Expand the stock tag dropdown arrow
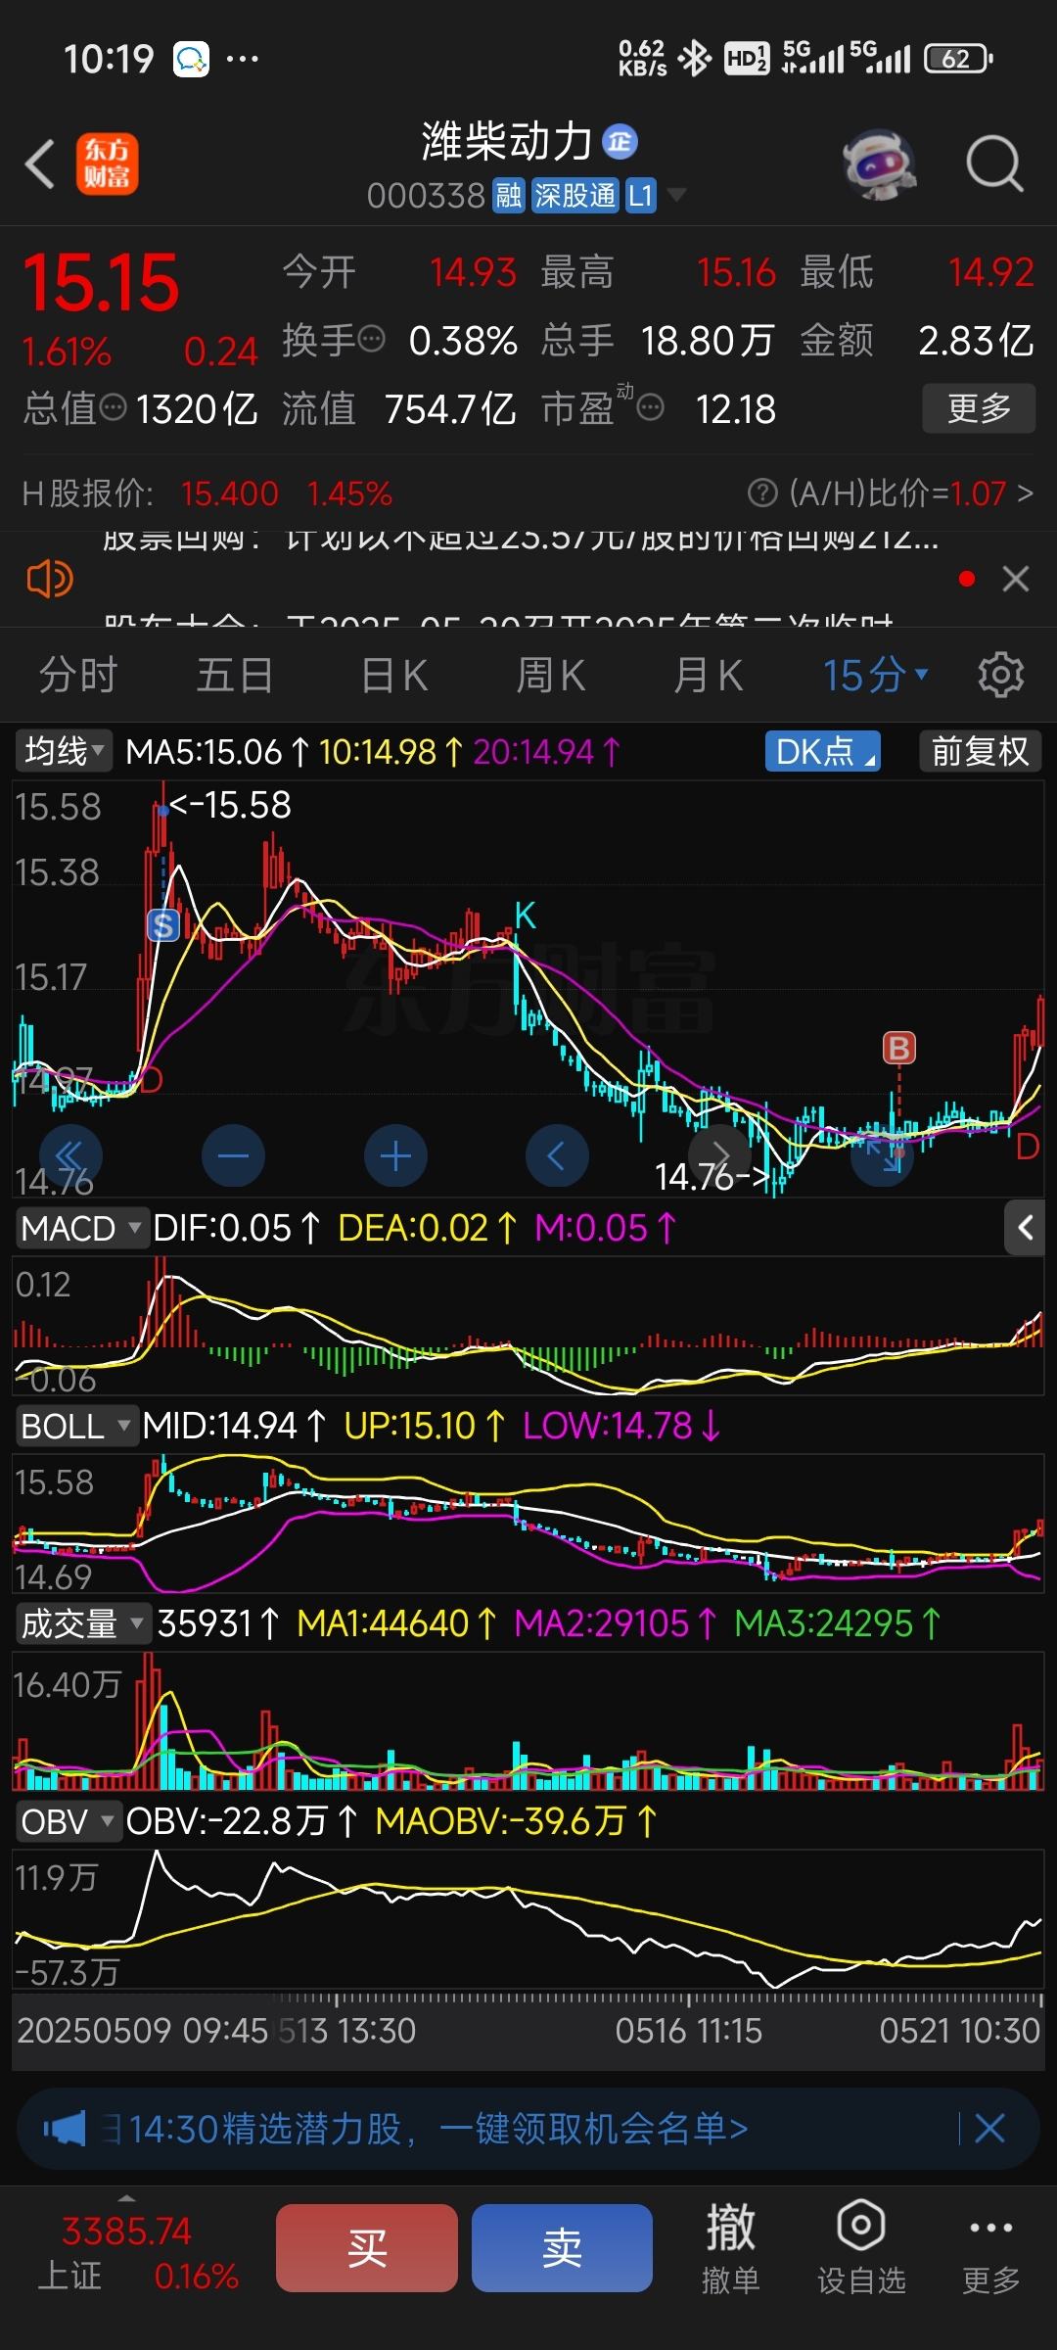 pos(675,195)
